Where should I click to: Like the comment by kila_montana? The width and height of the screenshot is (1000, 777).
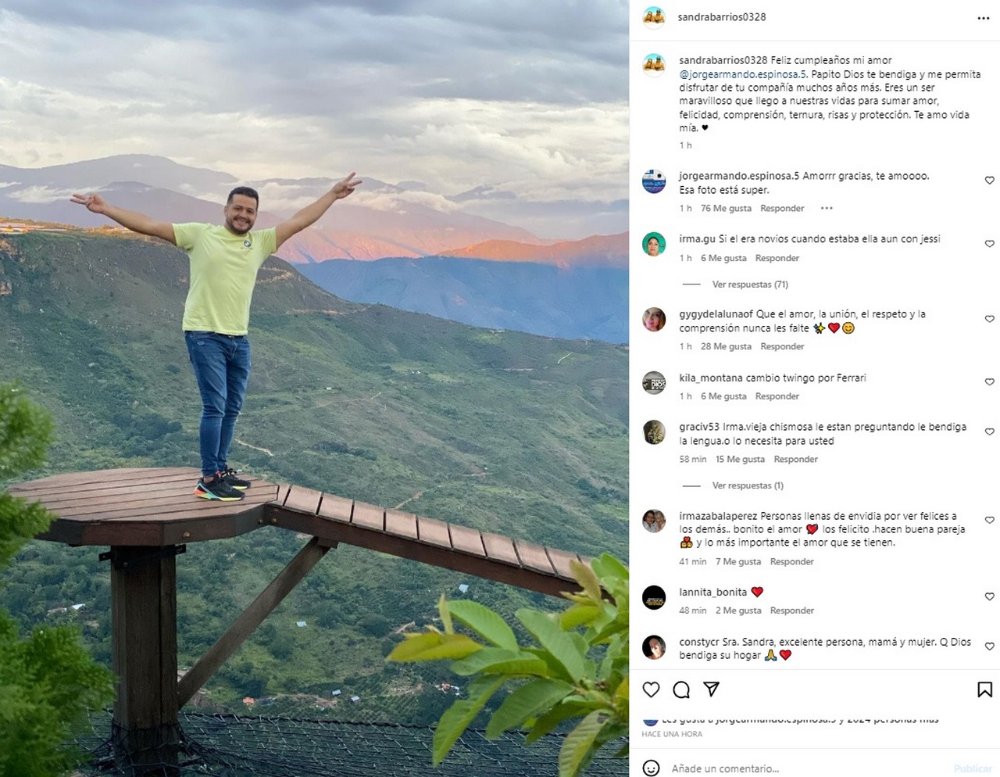coord(989,382)
